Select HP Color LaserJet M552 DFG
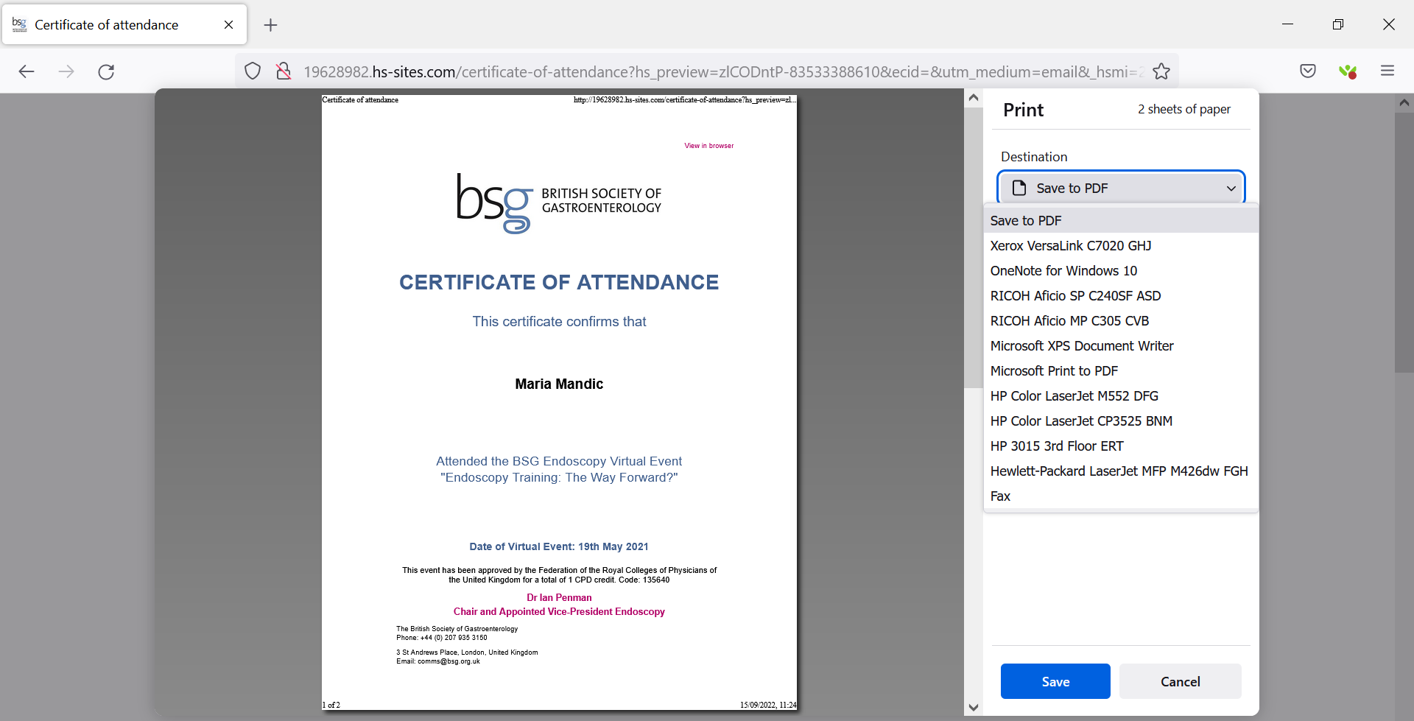This screenshot has width=1414, height=721. coord(1121,396)
